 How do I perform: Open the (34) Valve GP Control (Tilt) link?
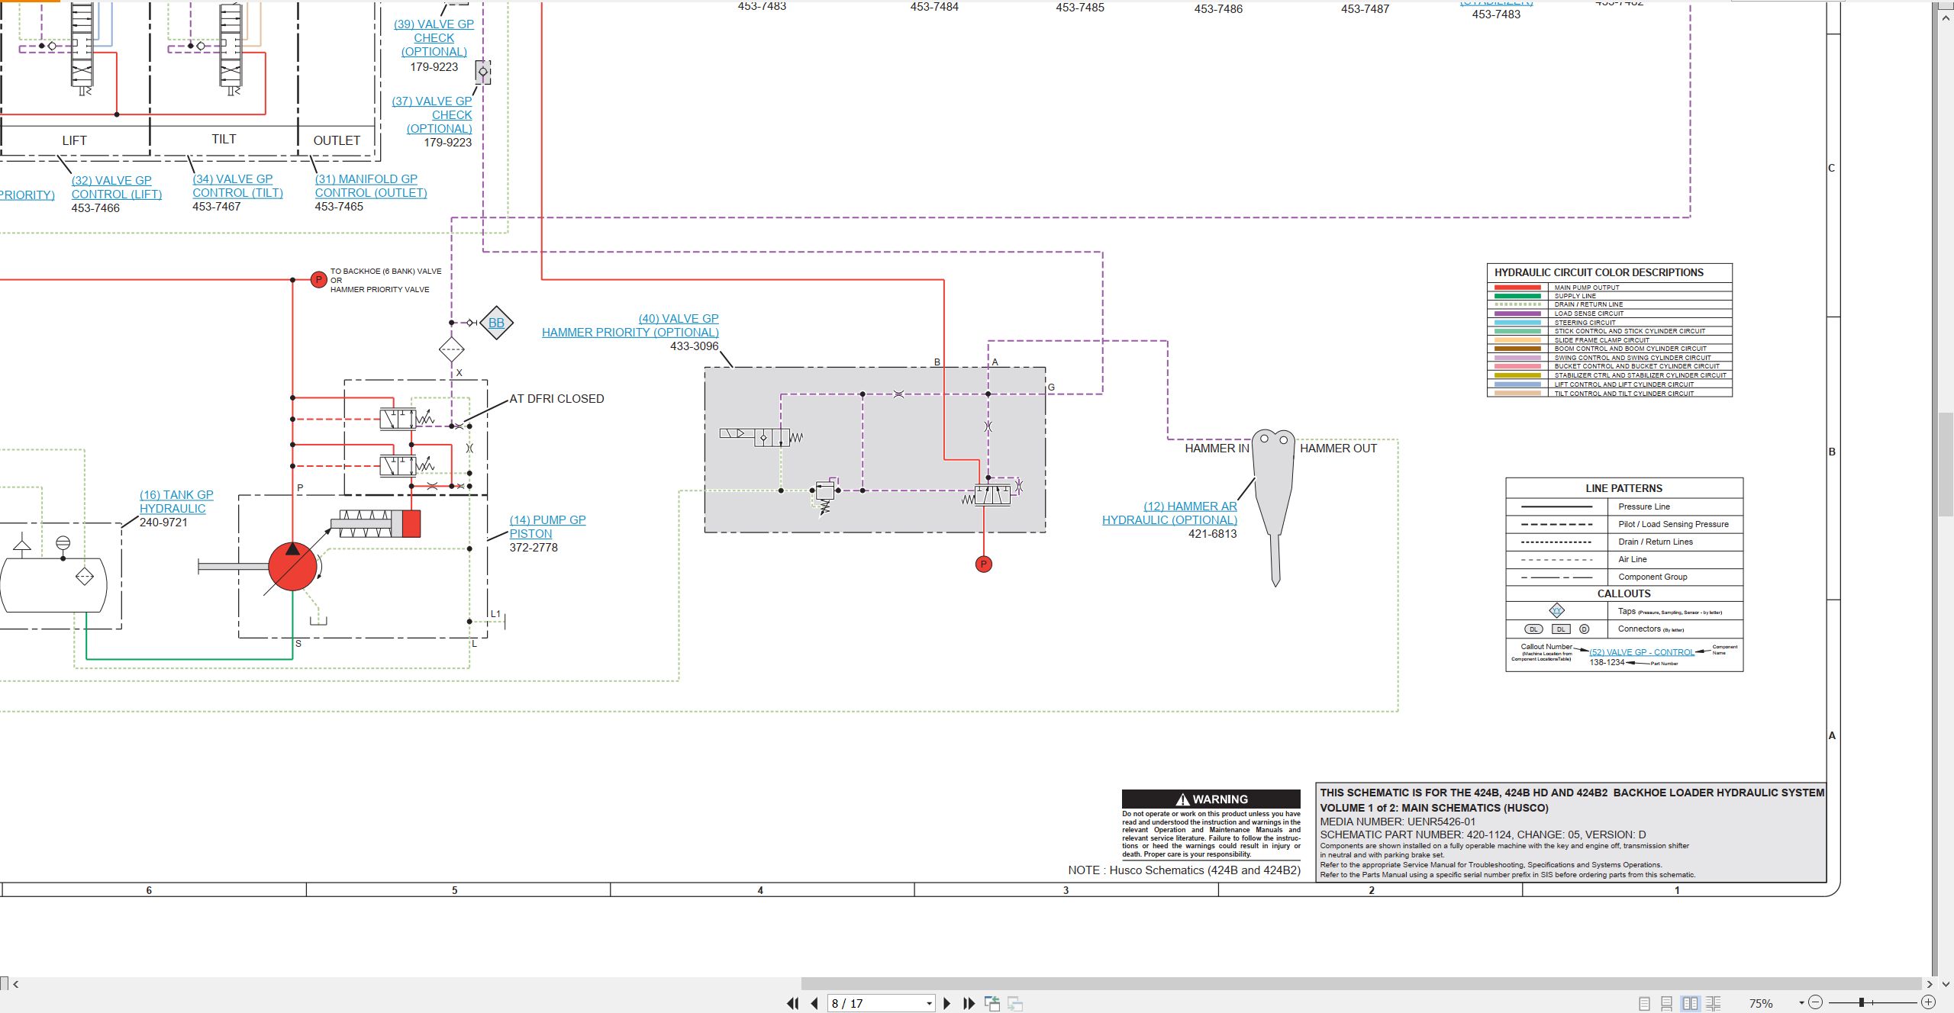click(x=237, y=186)
